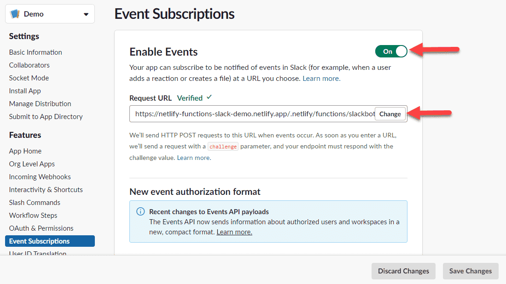Click the Save Changes button
This screenshot has height=284, width=506.
(471, 271)
